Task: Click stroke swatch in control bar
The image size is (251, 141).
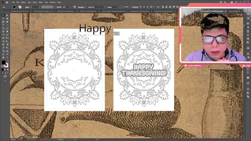Action: pos(20,7)
